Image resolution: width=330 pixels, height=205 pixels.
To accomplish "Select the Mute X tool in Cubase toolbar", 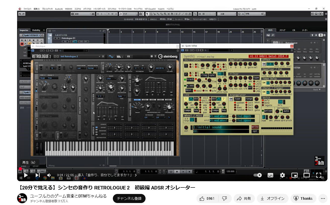I will [169, 14].
